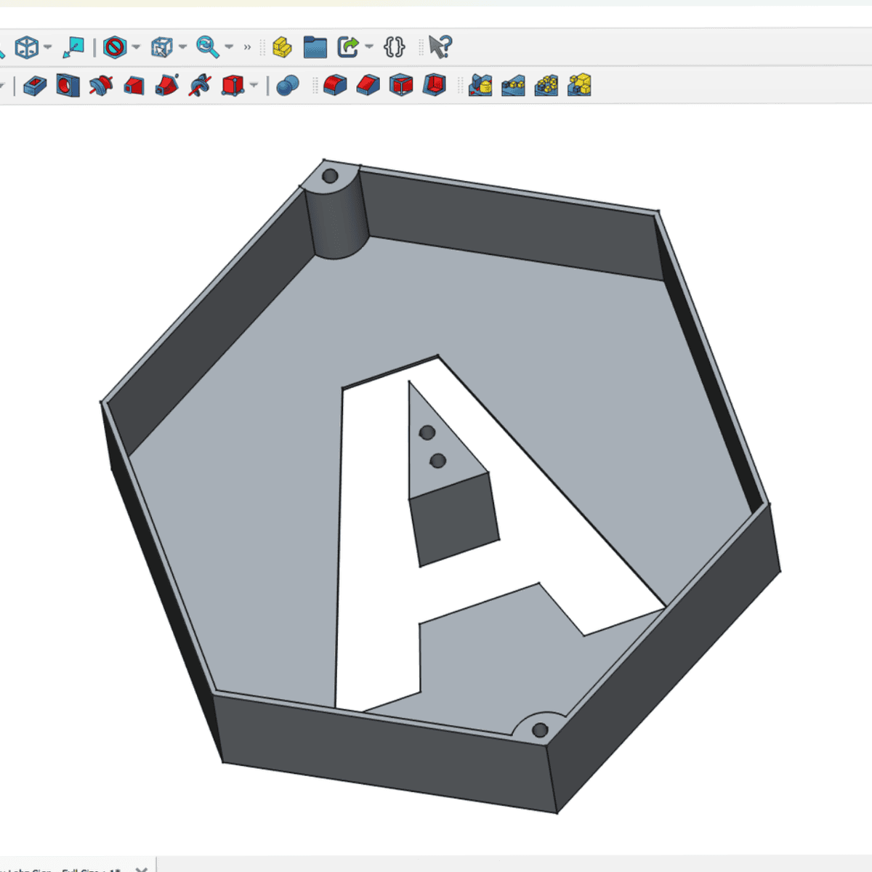Open the draw style dropdown arrow
Screen dimensions: 872x872
136,47
